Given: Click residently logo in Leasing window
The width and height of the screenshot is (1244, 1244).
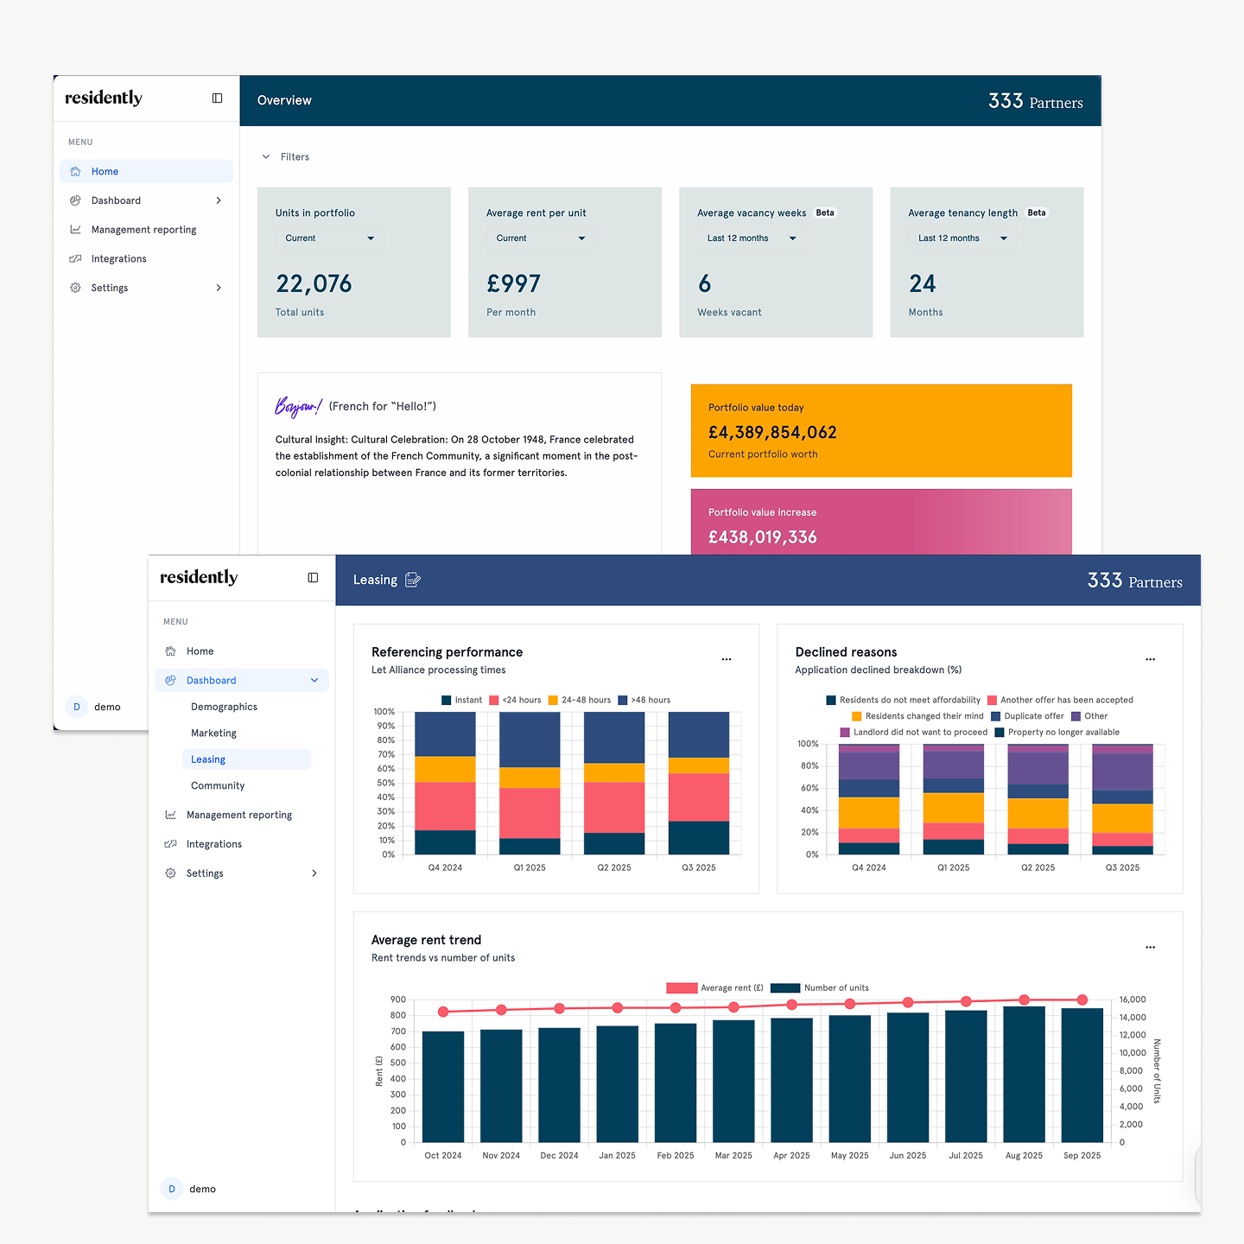Looking at the screenshot, I should click(199, 577).
